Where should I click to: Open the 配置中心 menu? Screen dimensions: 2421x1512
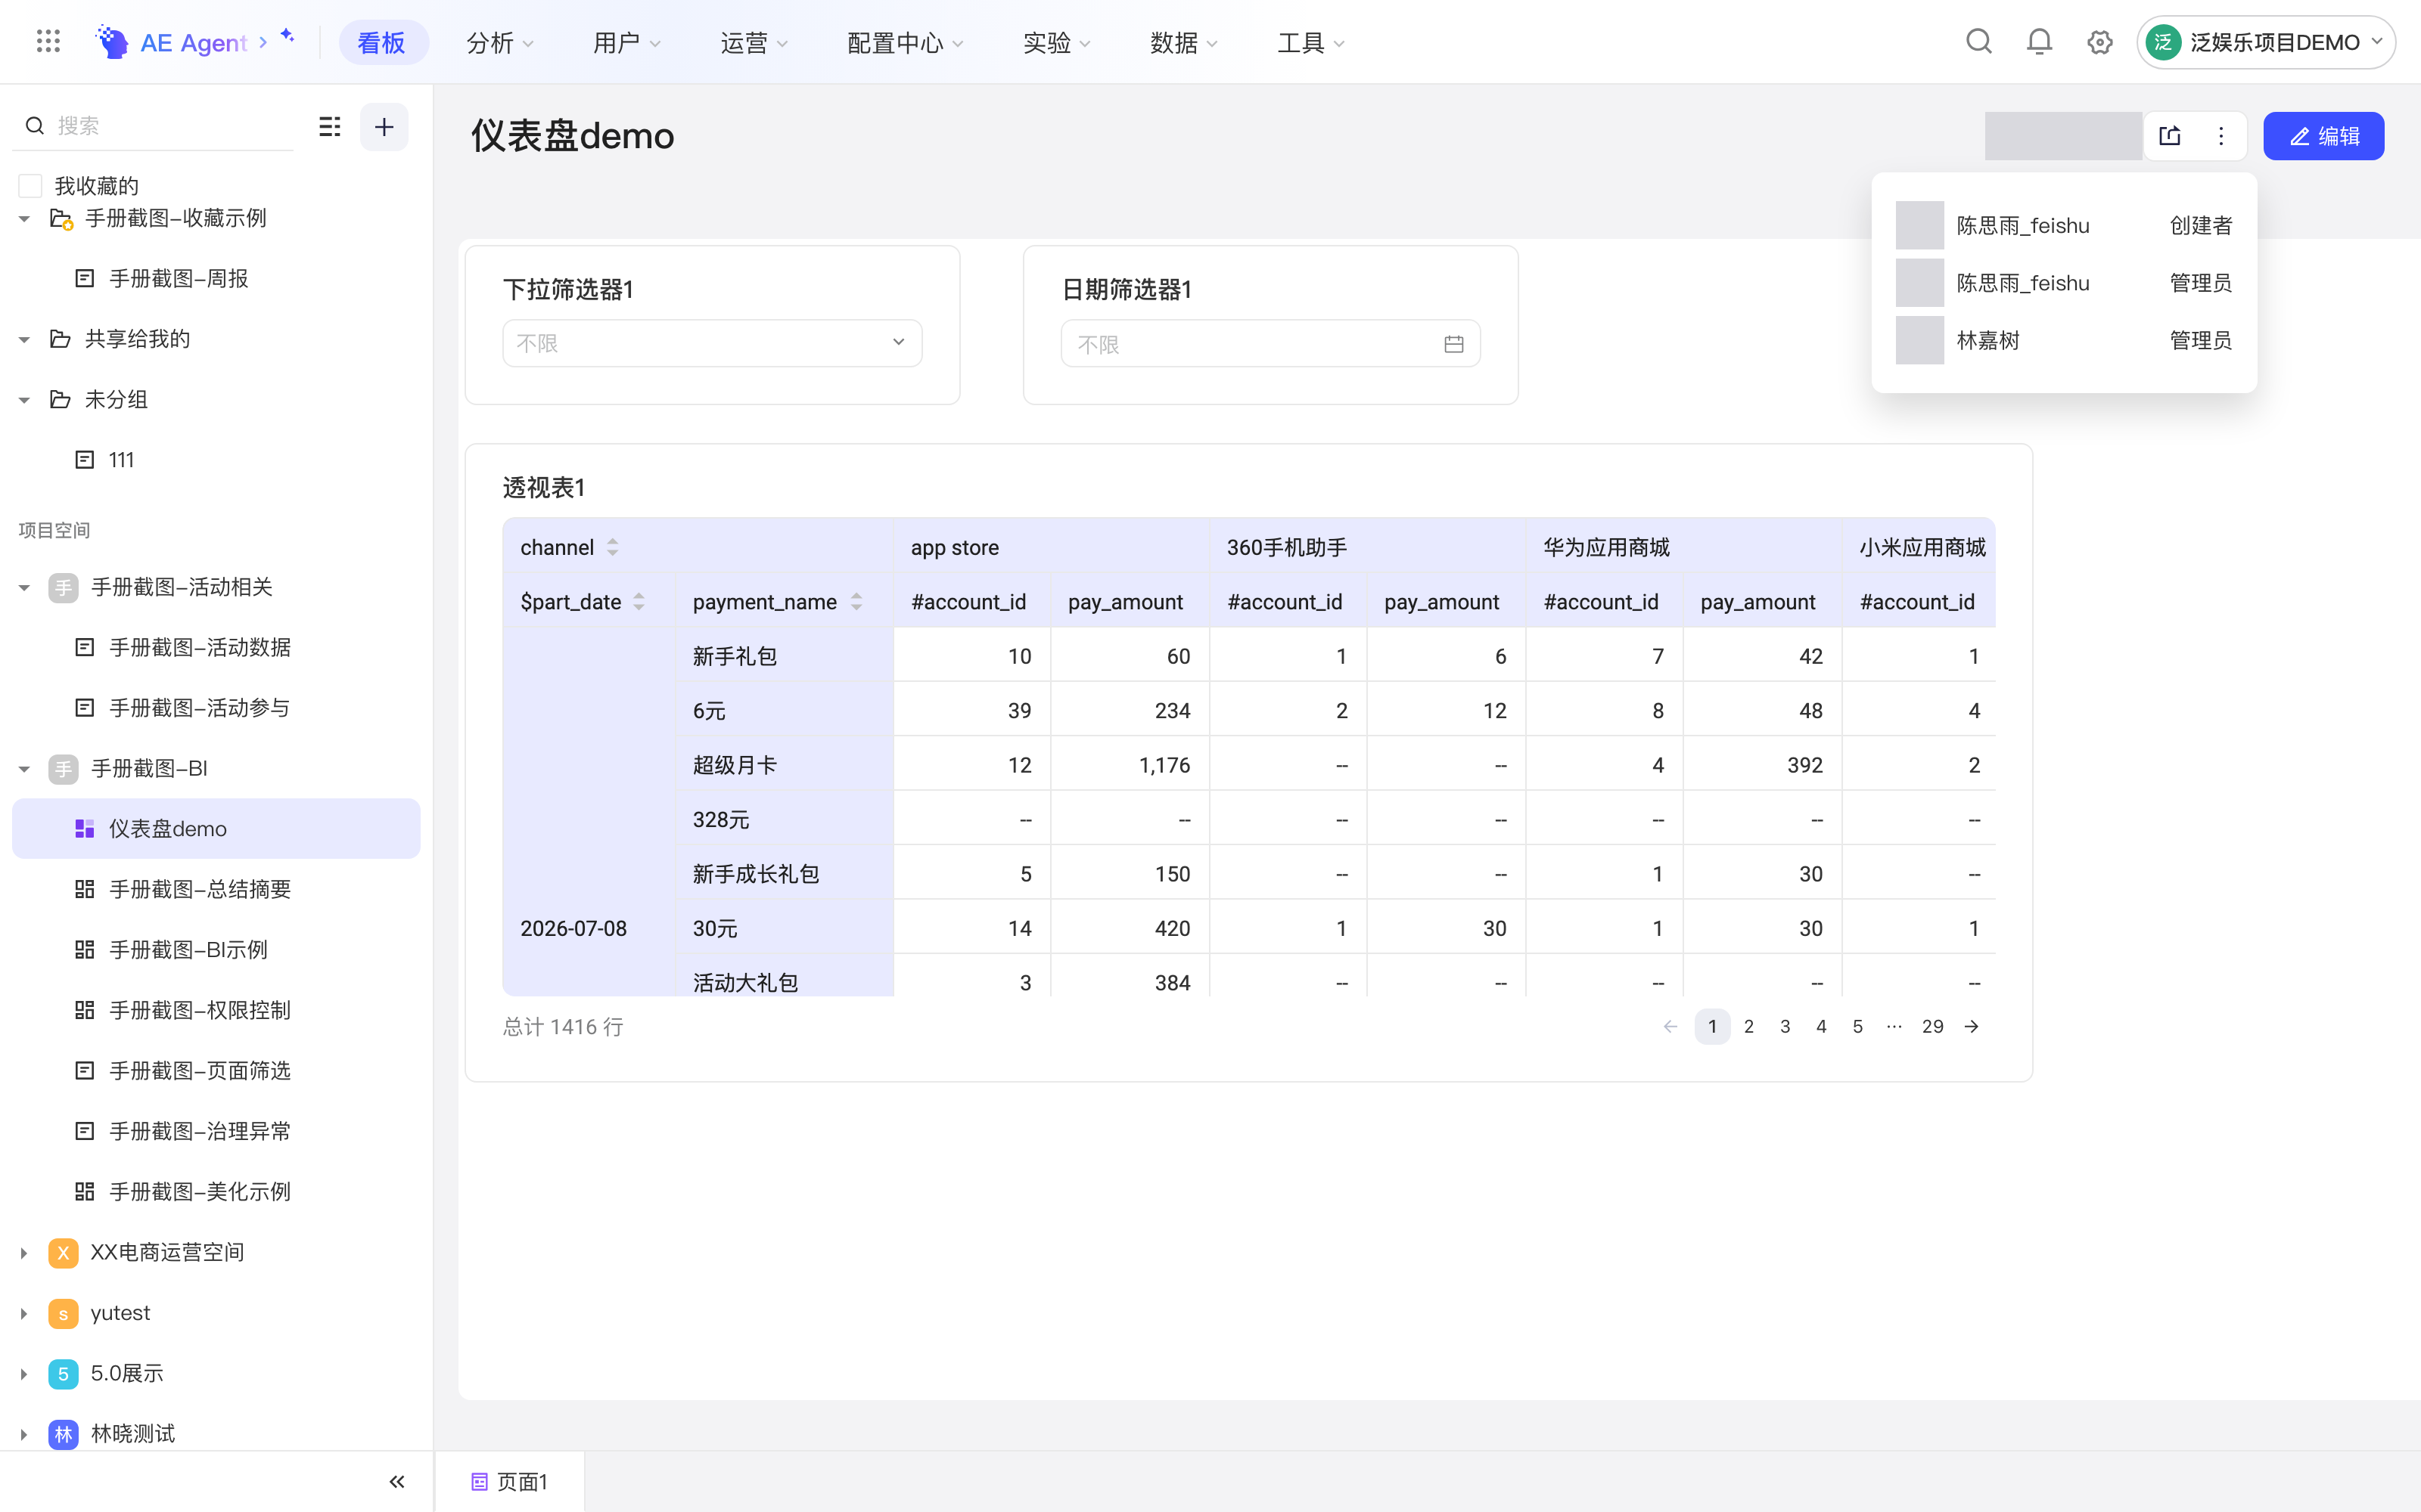906,43
